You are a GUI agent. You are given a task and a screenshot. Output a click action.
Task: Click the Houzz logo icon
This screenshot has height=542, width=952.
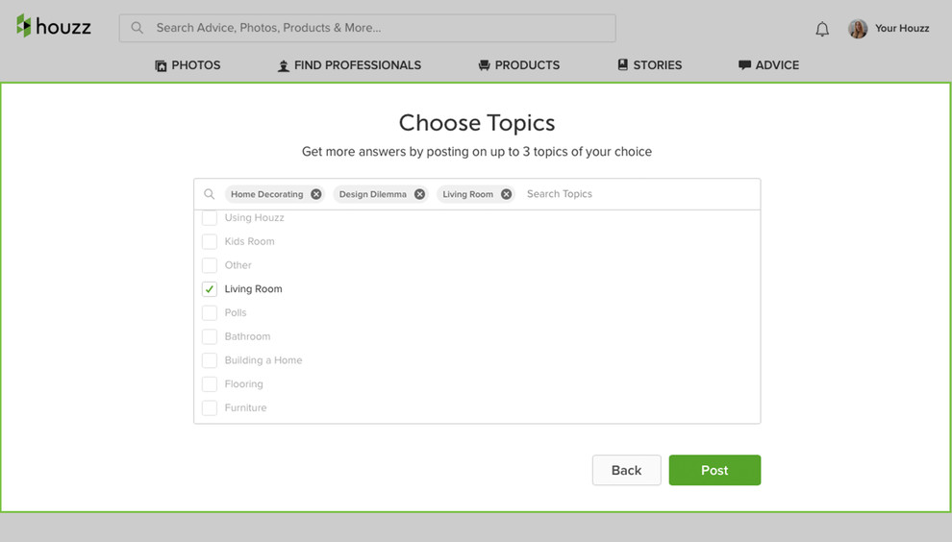pyautogui.click(x=24, y=27)
